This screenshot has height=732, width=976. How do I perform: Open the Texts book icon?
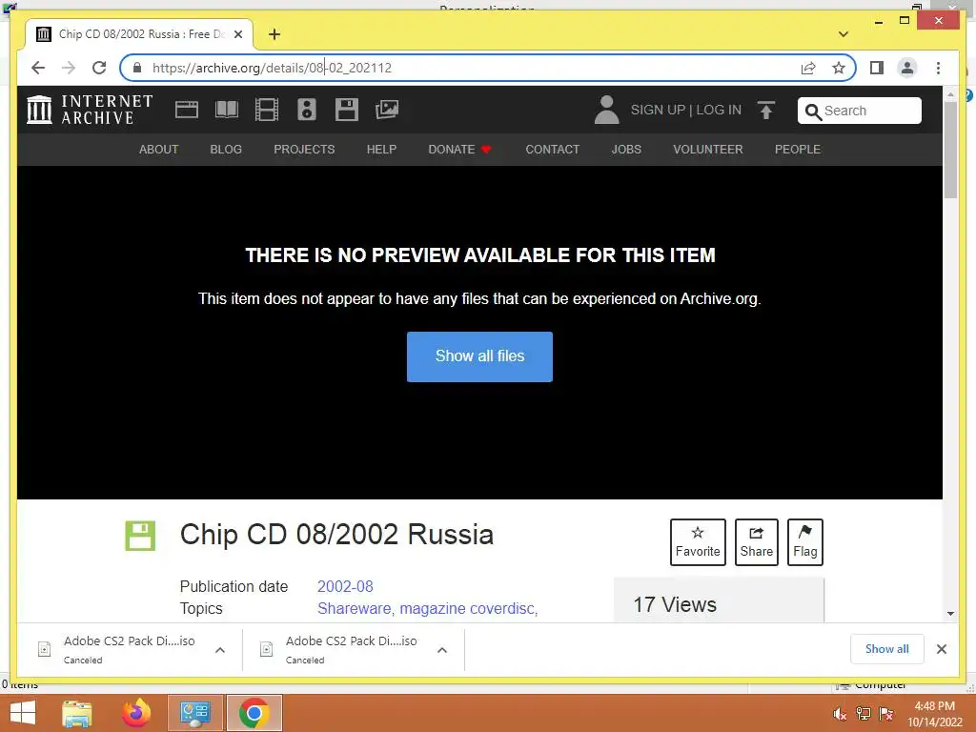coord(227,111)
